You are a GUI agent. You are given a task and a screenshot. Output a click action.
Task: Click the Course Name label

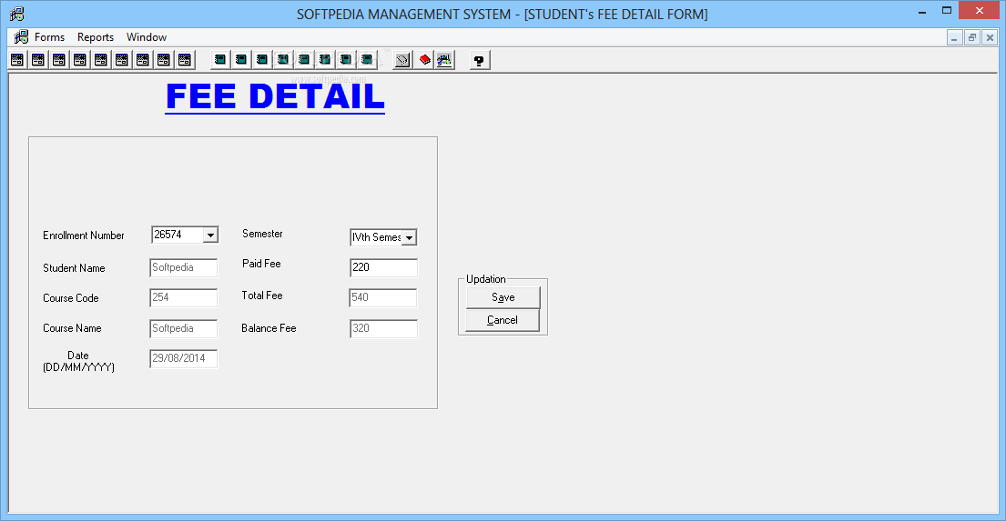72,328
